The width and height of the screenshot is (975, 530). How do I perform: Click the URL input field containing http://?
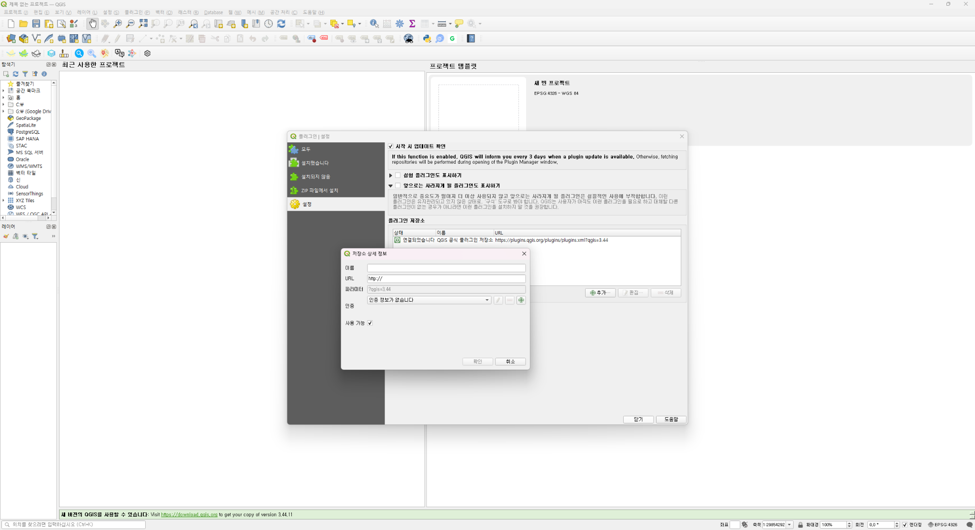pos(446,279)
